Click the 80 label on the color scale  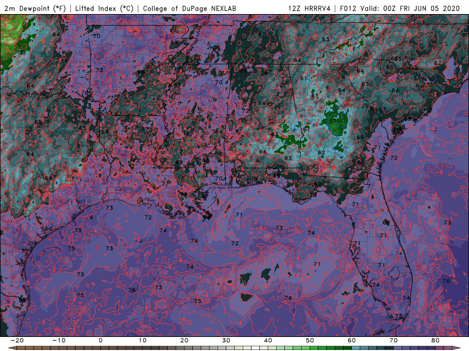pos(436,340)
